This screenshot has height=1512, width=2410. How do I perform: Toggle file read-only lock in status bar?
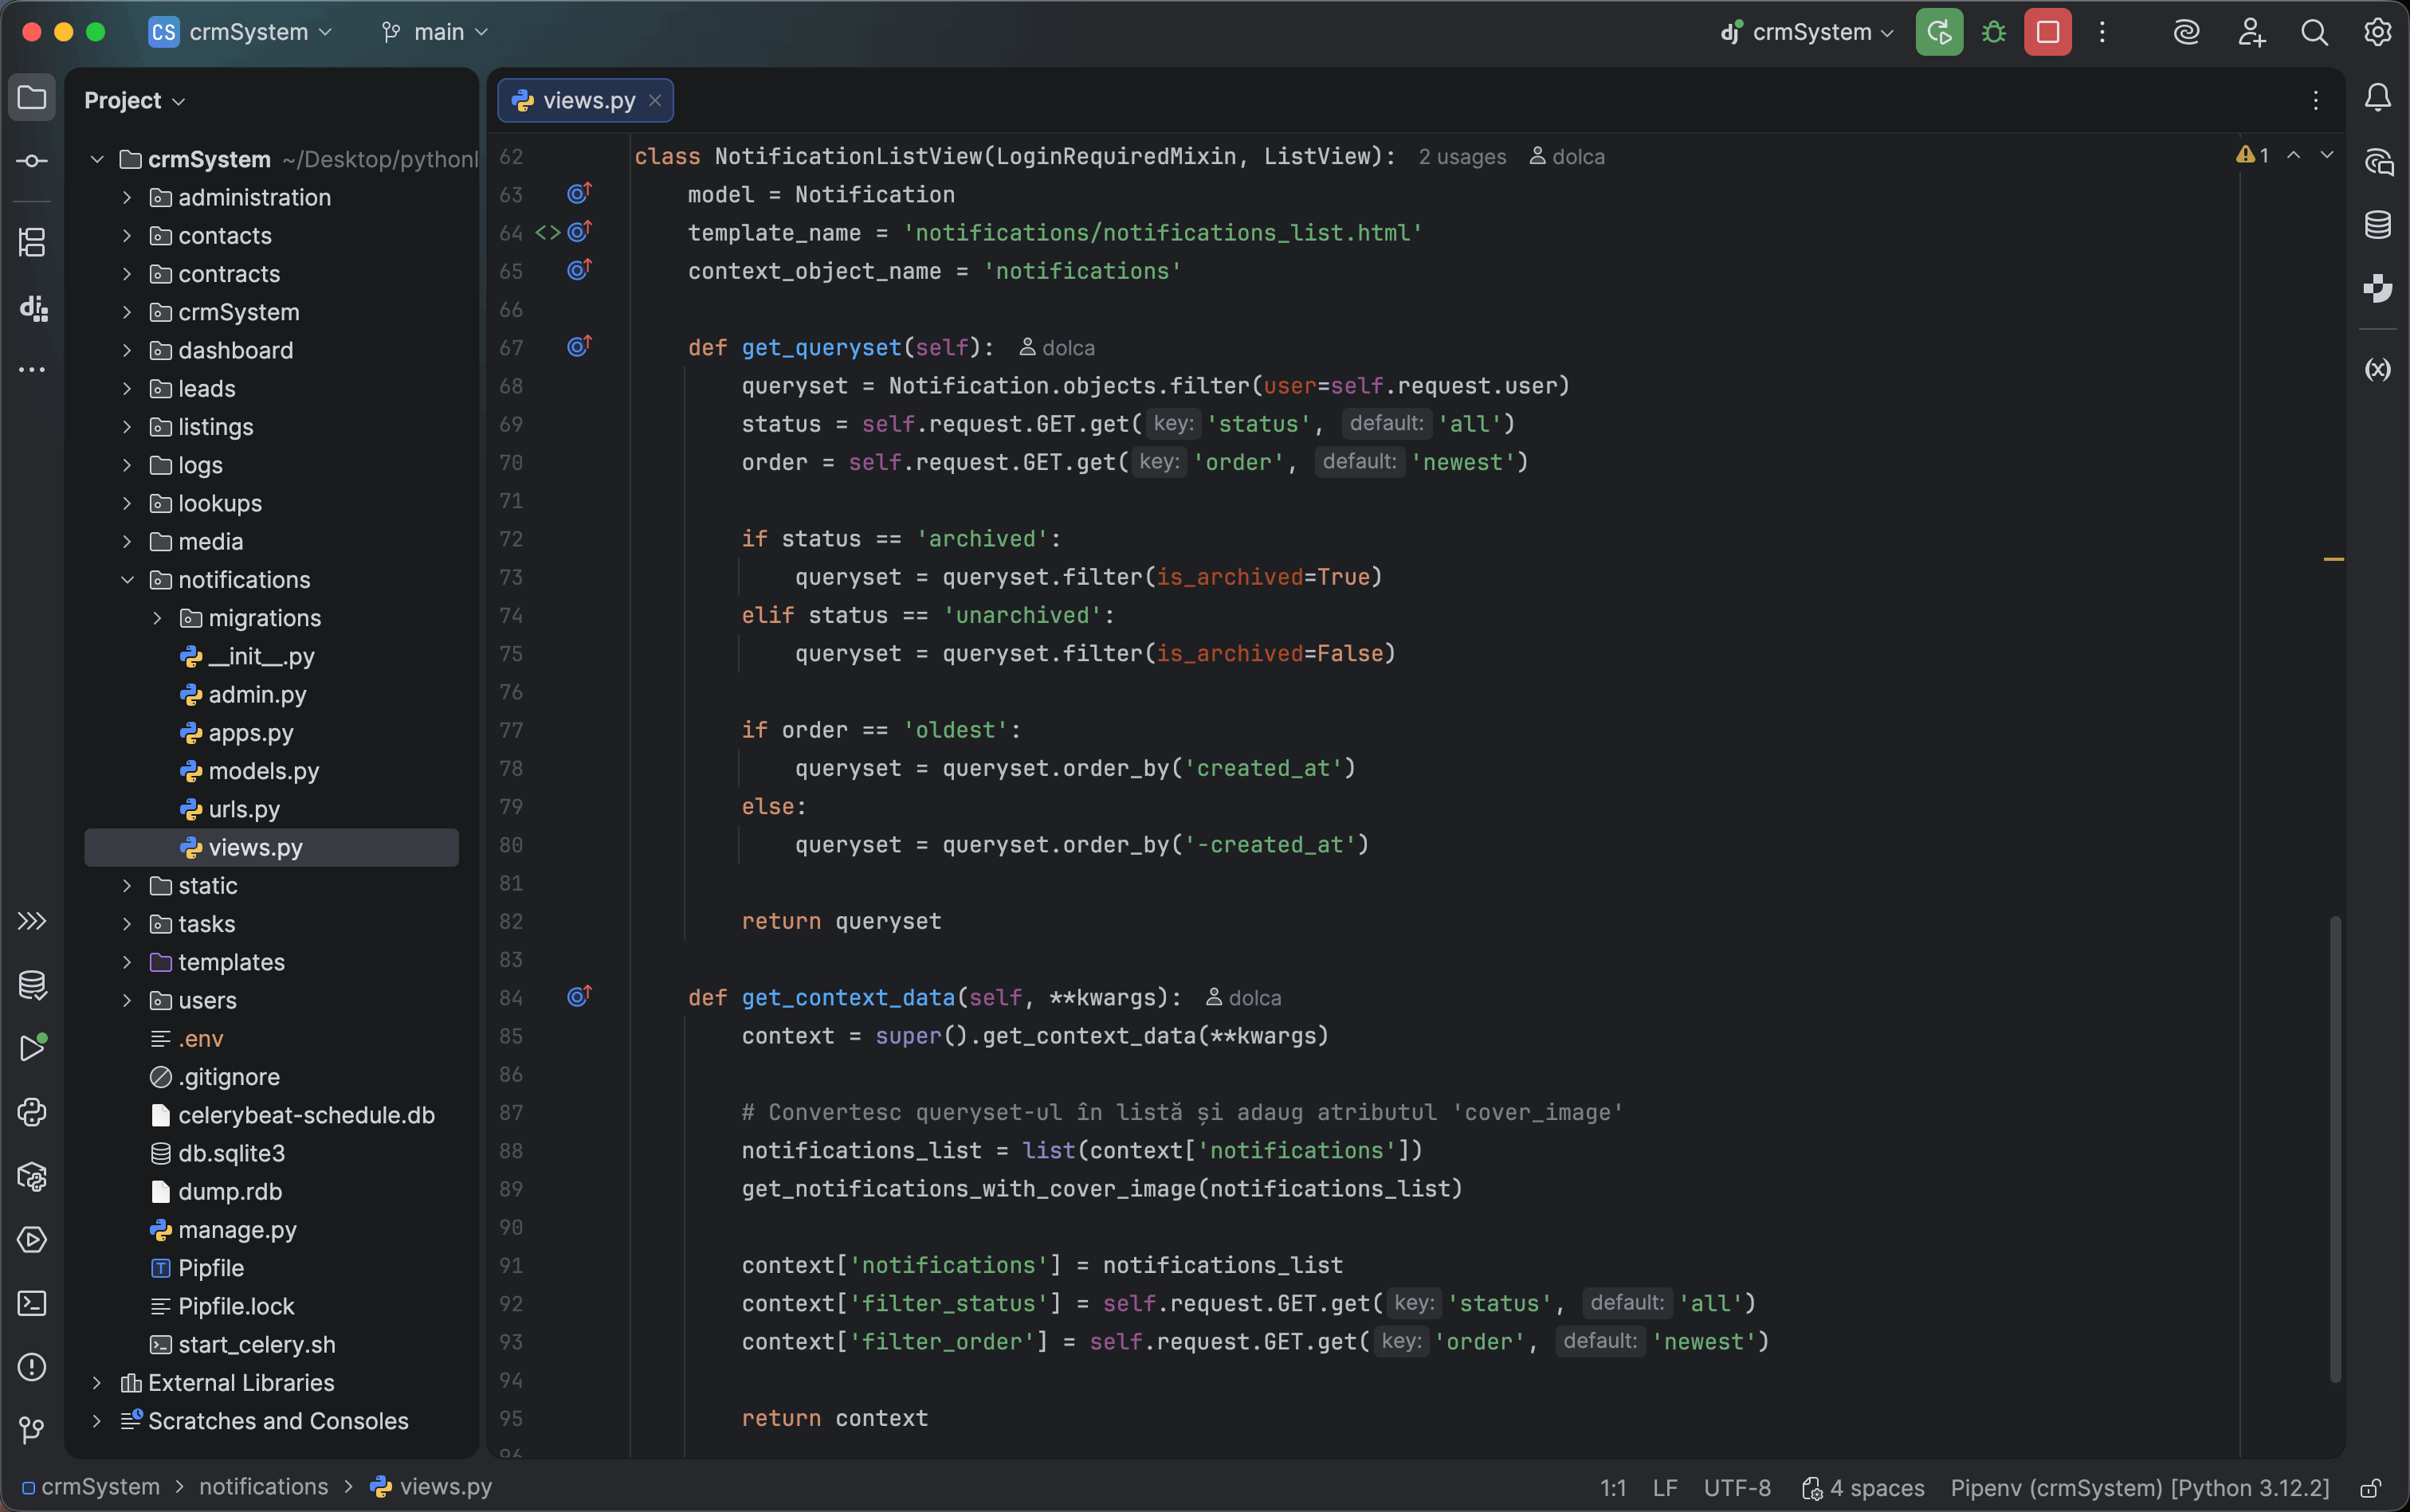2372,1487
